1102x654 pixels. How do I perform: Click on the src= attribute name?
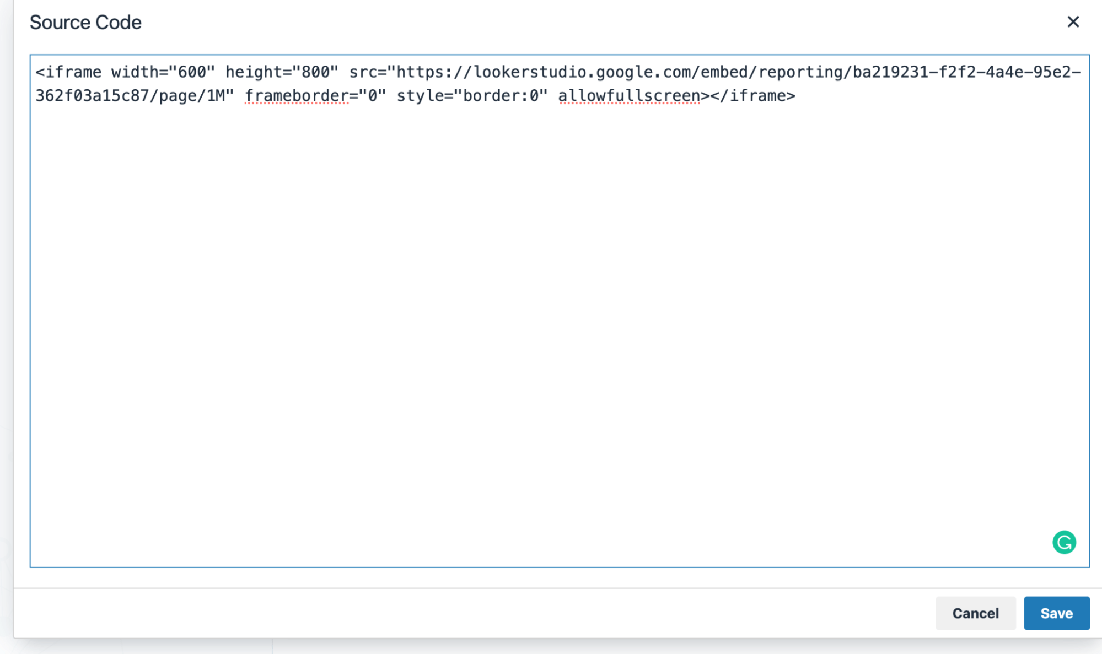coord(364,72)
